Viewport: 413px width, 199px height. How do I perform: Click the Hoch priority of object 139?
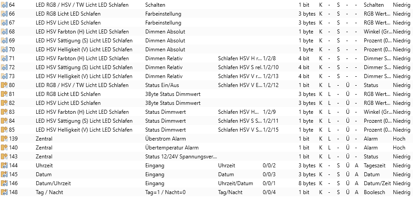(x=399, y=139)
